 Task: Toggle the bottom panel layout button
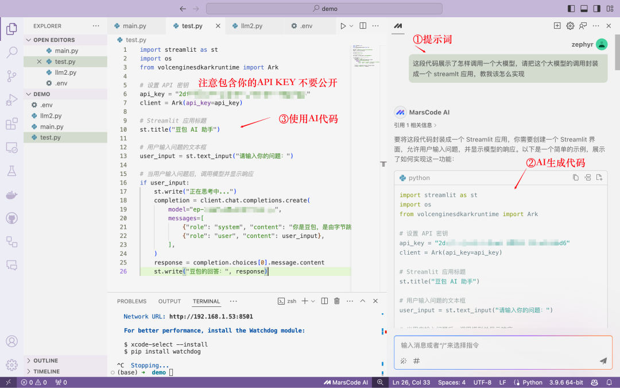tap(584, 9)
